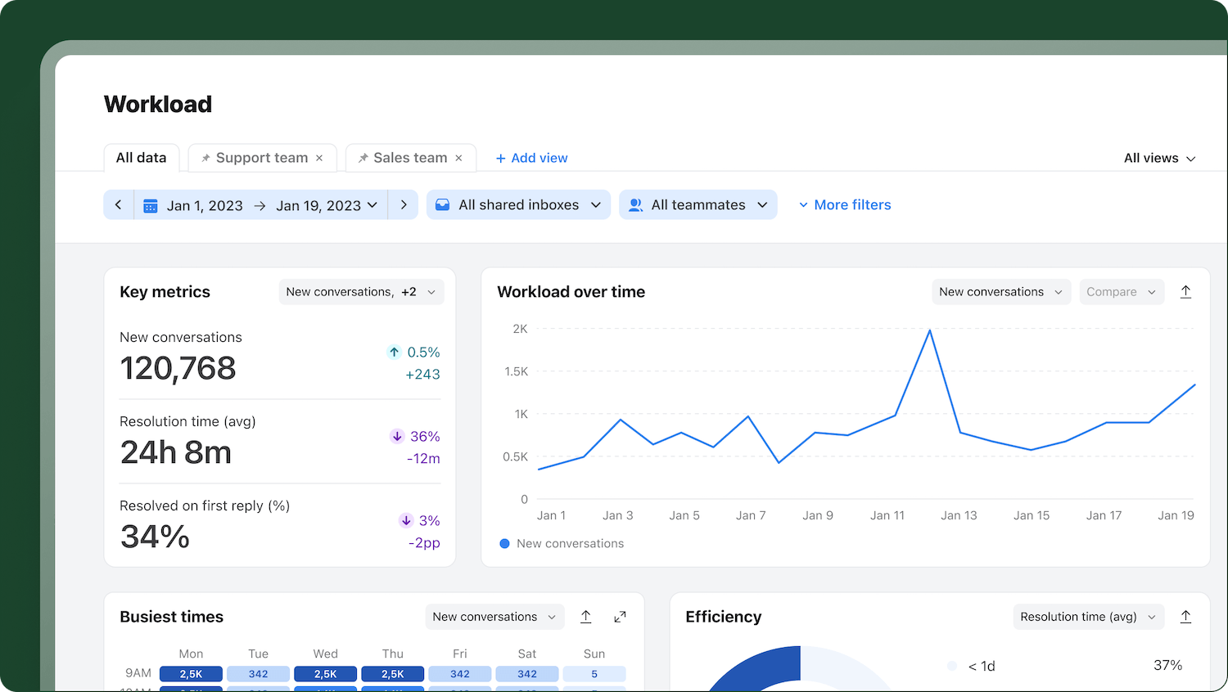1228x692 pixels.
Task: Switch to the All data tab
Action: (141, 158)
